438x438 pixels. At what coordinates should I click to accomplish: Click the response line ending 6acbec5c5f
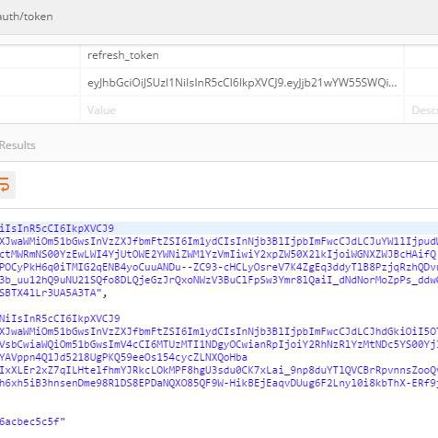[x=32, y=421]
